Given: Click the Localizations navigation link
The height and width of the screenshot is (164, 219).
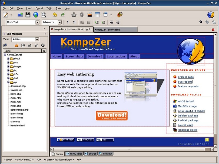Looking at the screenshot, I should tap(116, 56).
